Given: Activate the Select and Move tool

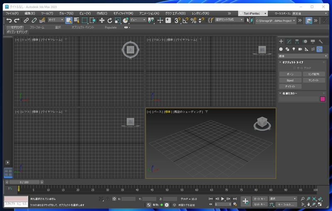Looking at the screenshot, I should [102, 20].
